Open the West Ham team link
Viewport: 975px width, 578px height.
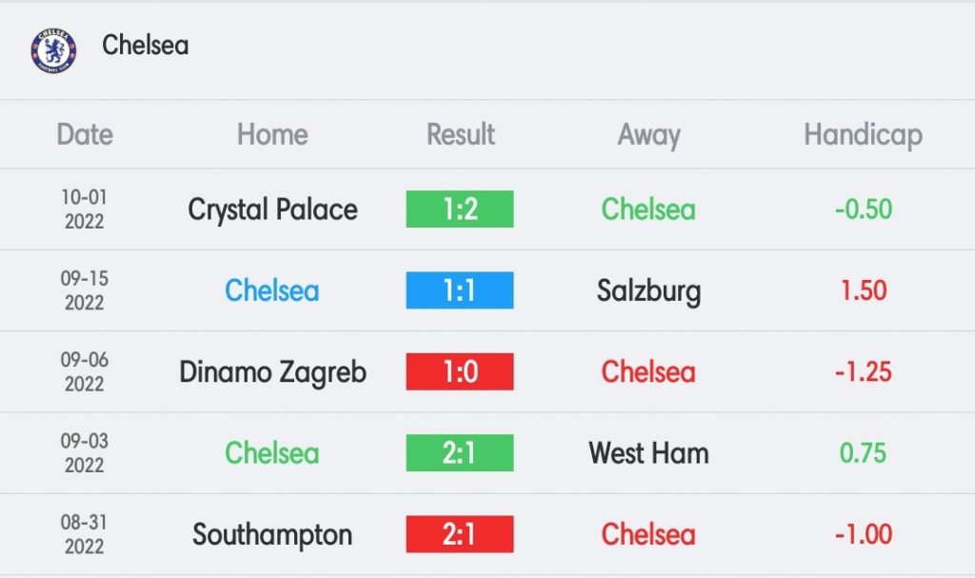(648, 453)
